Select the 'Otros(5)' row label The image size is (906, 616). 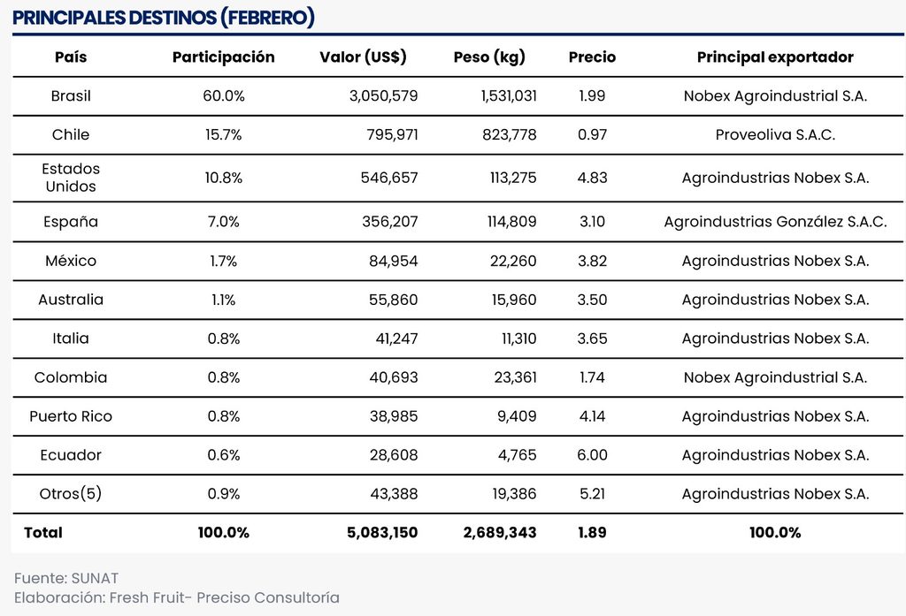point(71,494)
